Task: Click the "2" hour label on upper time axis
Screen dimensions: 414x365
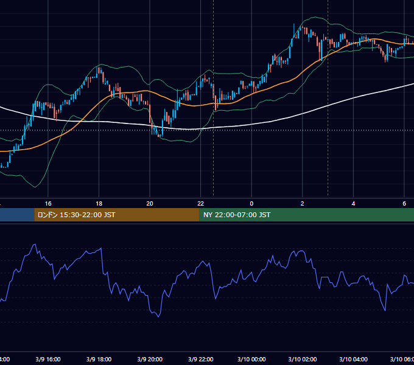Action: click(303, 204)
